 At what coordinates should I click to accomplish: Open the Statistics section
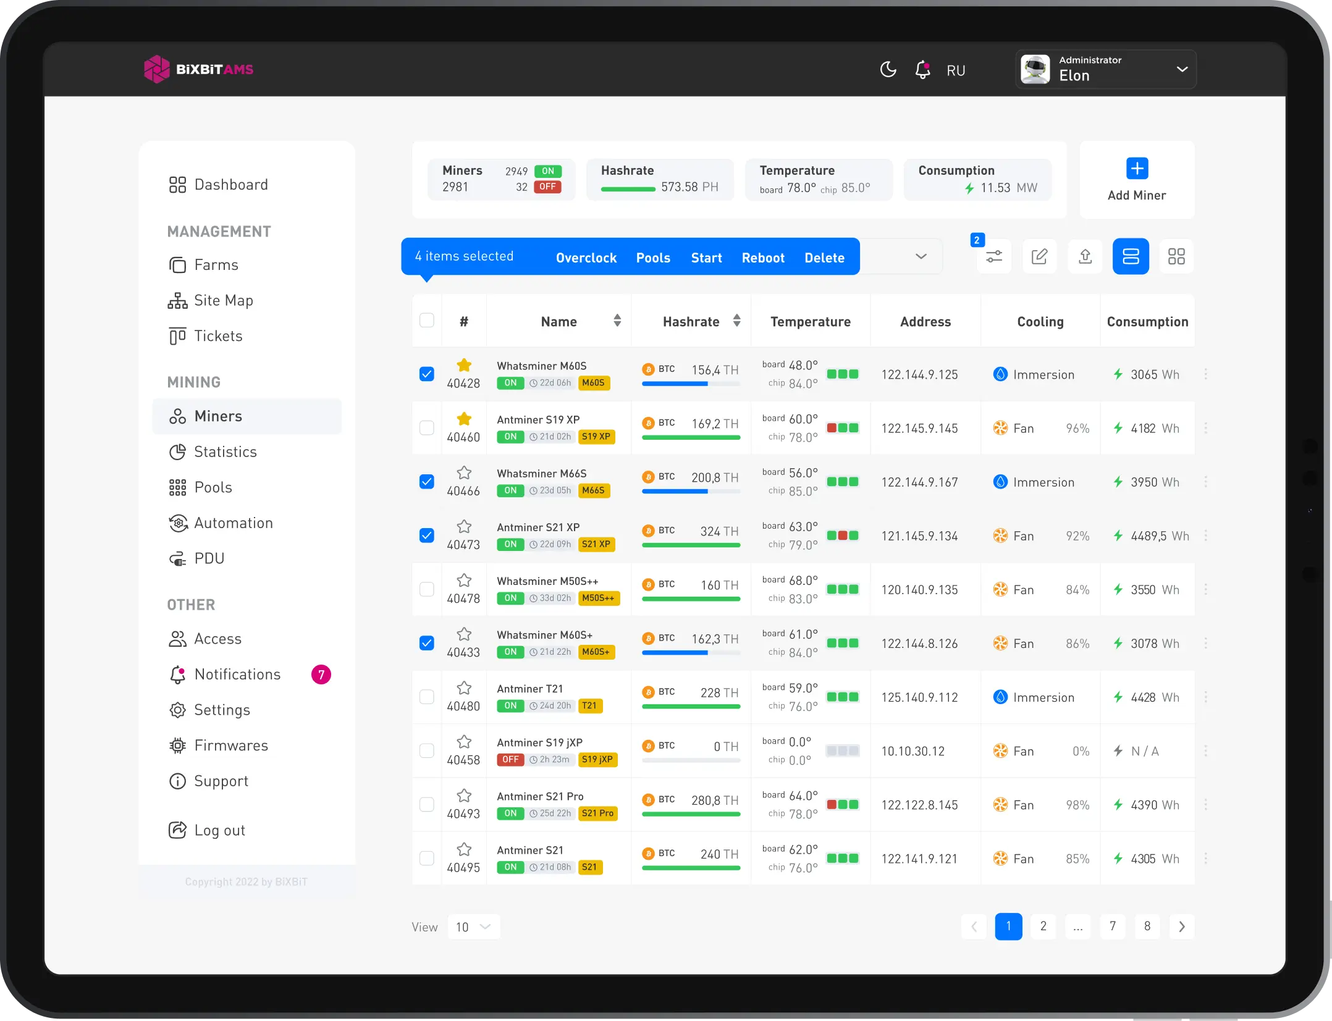tap(225, 452)
